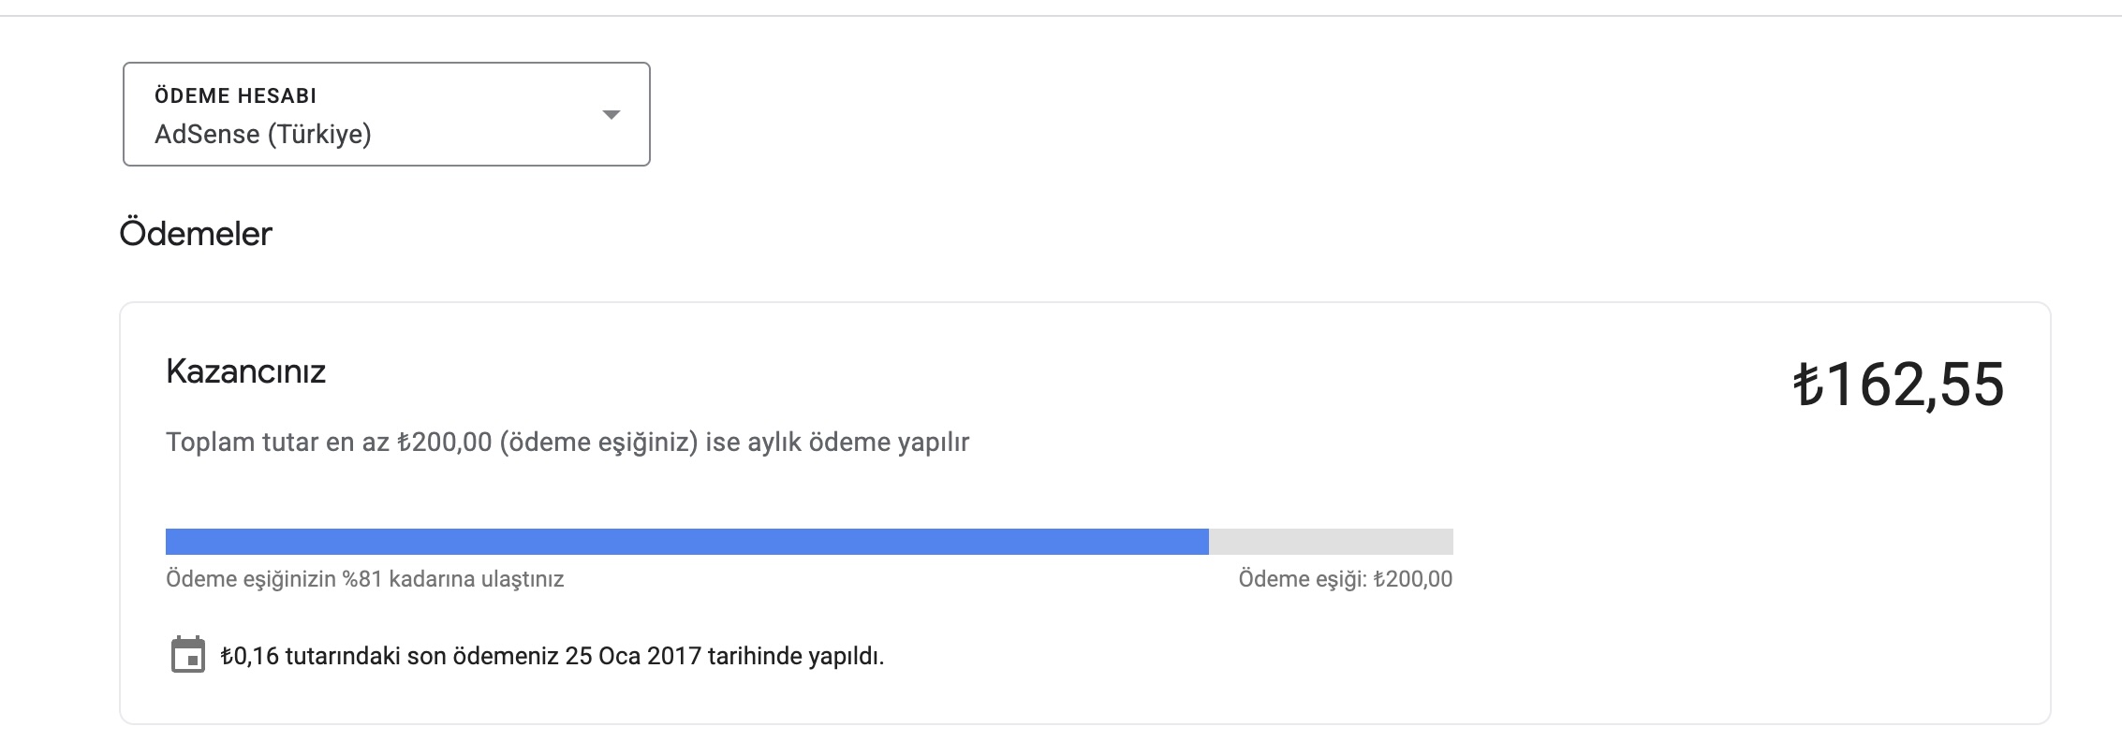Click '₺200,00' in the threshold description sentence

(445, 442)
